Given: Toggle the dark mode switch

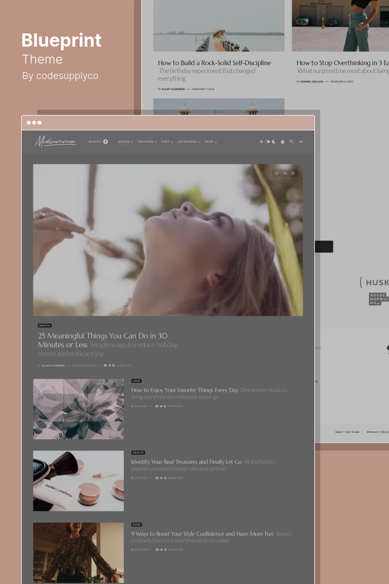Looking at the screenshot, I should click(267, 141).
